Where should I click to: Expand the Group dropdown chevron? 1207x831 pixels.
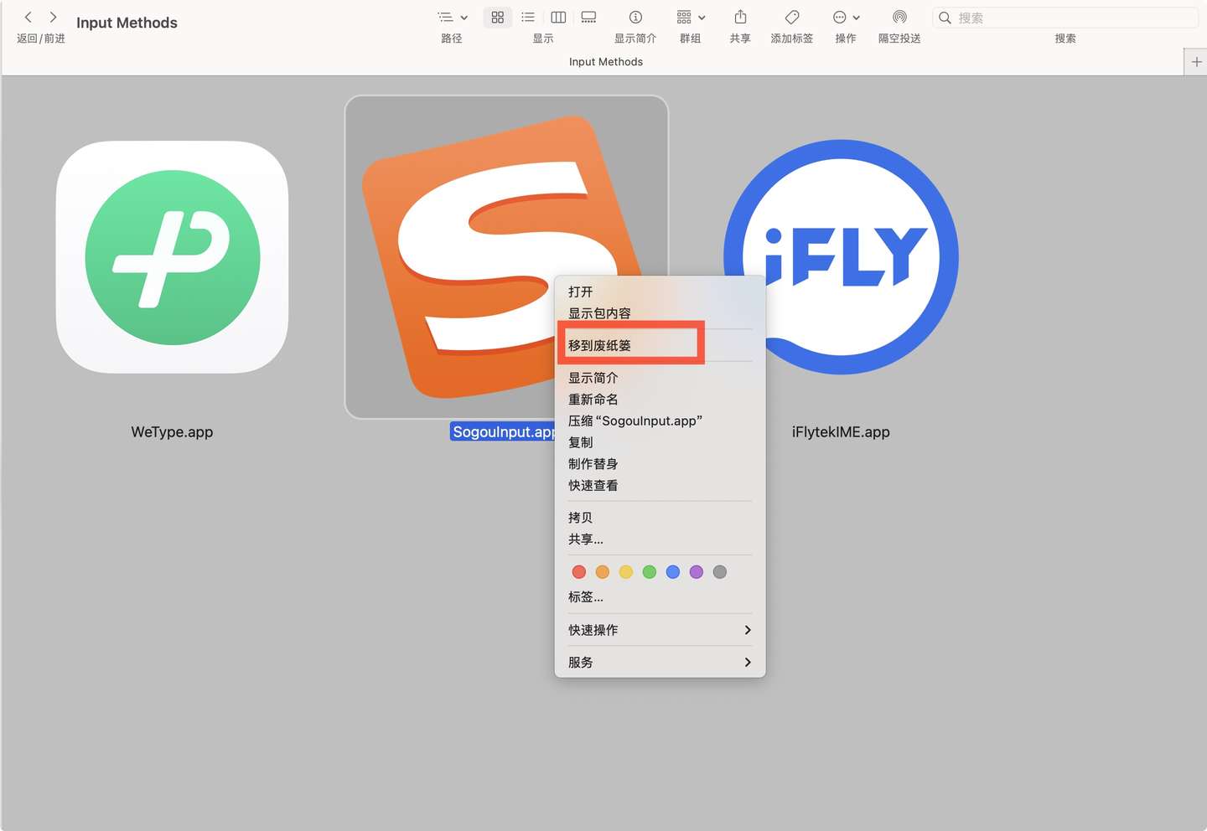[x=702, y=18]
